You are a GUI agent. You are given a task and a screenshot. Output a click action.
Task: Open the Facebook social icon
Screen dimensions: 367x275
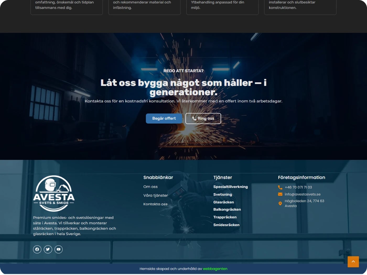pyautogui.click(x=37, y=249)
